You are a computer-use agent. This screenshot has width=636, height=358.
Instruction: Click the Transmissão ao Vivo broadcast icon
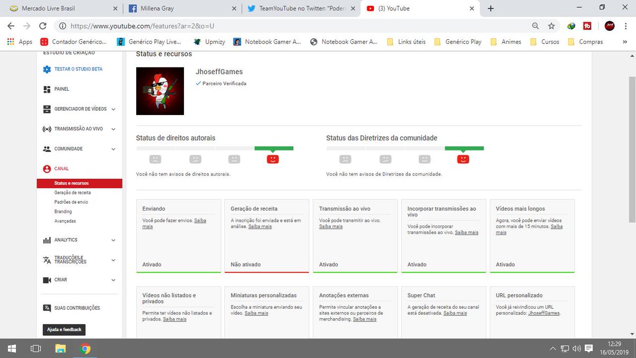(47, 129)
